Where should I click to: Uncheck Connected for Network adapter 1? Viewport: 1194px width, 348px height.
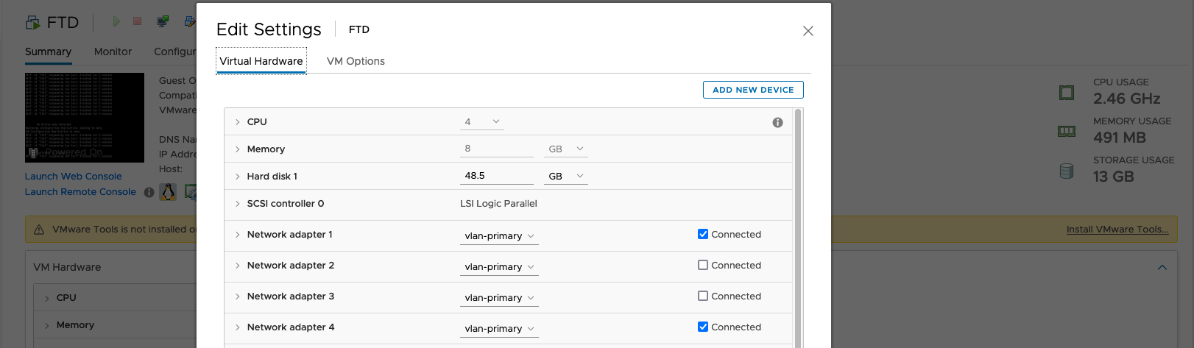click(x=703, y=235)
